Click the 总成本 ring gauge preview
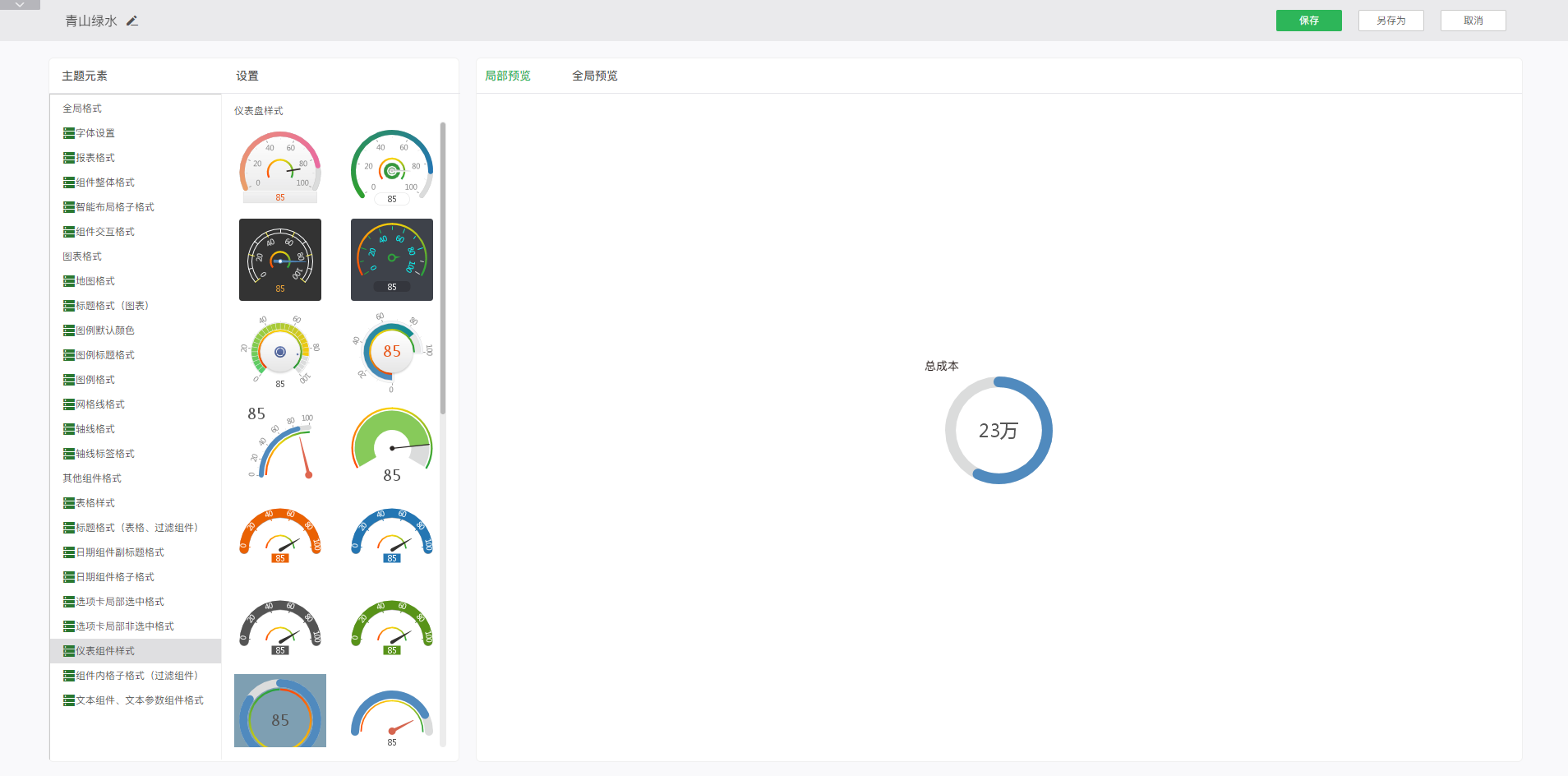The image size is (1568, 776). pos(998,431)
